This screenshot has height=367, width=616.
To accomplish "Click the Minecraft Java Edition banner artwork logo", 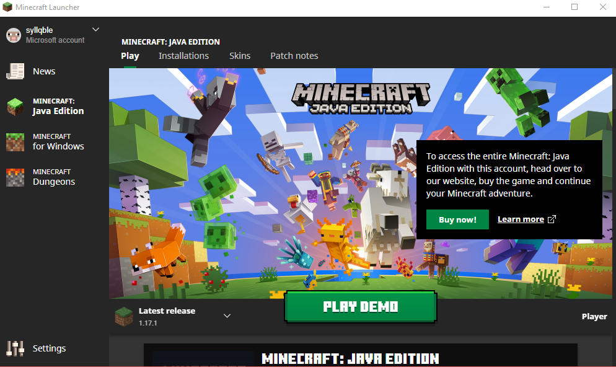I will [x=361, y=98].
